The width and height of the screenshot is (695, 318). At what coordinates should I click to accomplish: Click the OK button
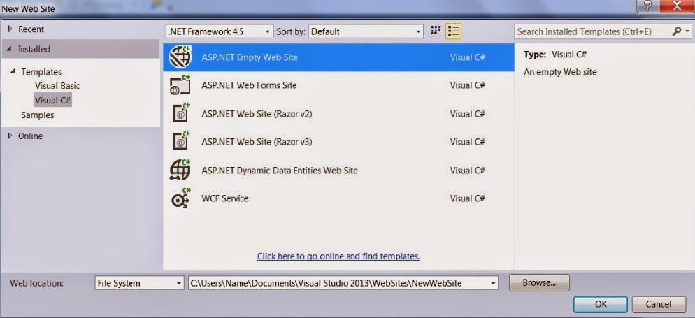pos(601,304)
